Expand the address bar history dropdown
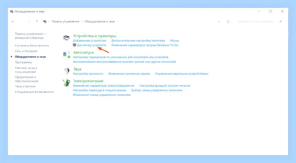The width and height of the screenshot is (296, 163). [219, 22]
